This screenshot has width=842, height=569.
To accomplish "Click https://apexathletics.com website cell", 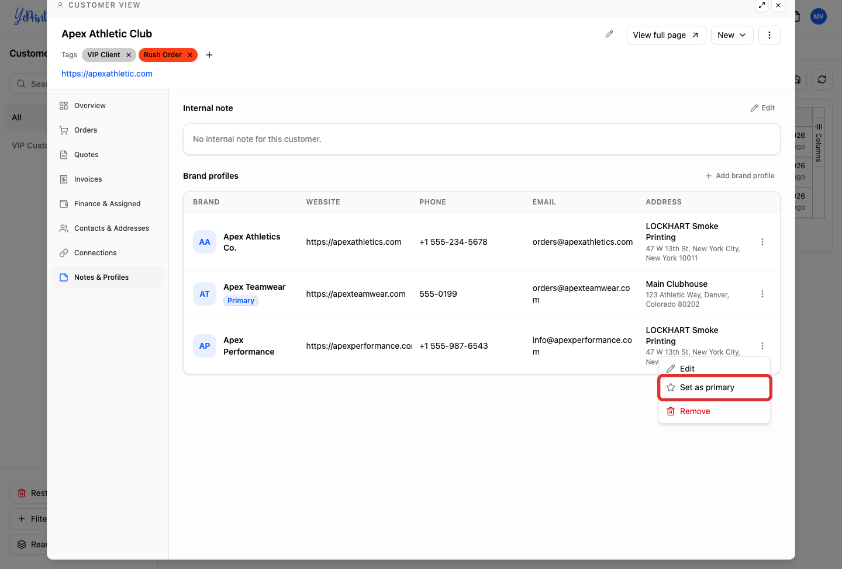I will coord(354,242).
